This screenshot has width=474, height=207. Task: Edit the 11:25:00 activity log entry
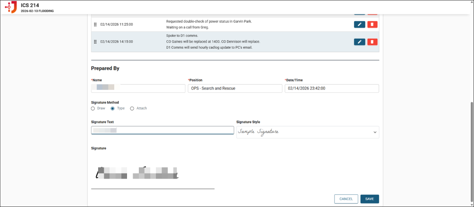coord(359,24)
